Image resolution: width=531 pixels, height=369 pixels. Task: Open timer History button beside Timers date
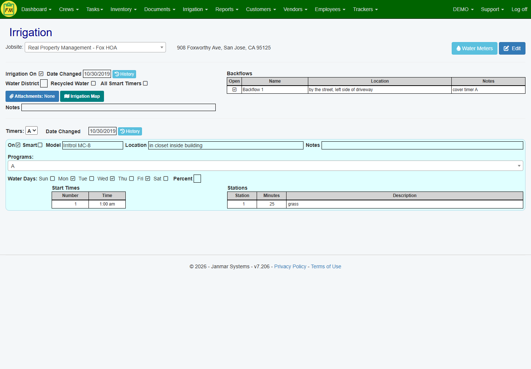coord(130,131)
